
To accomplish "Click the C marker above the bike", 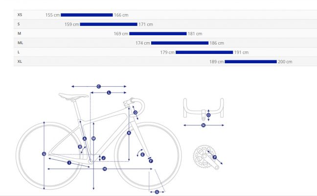I will 98,86.
